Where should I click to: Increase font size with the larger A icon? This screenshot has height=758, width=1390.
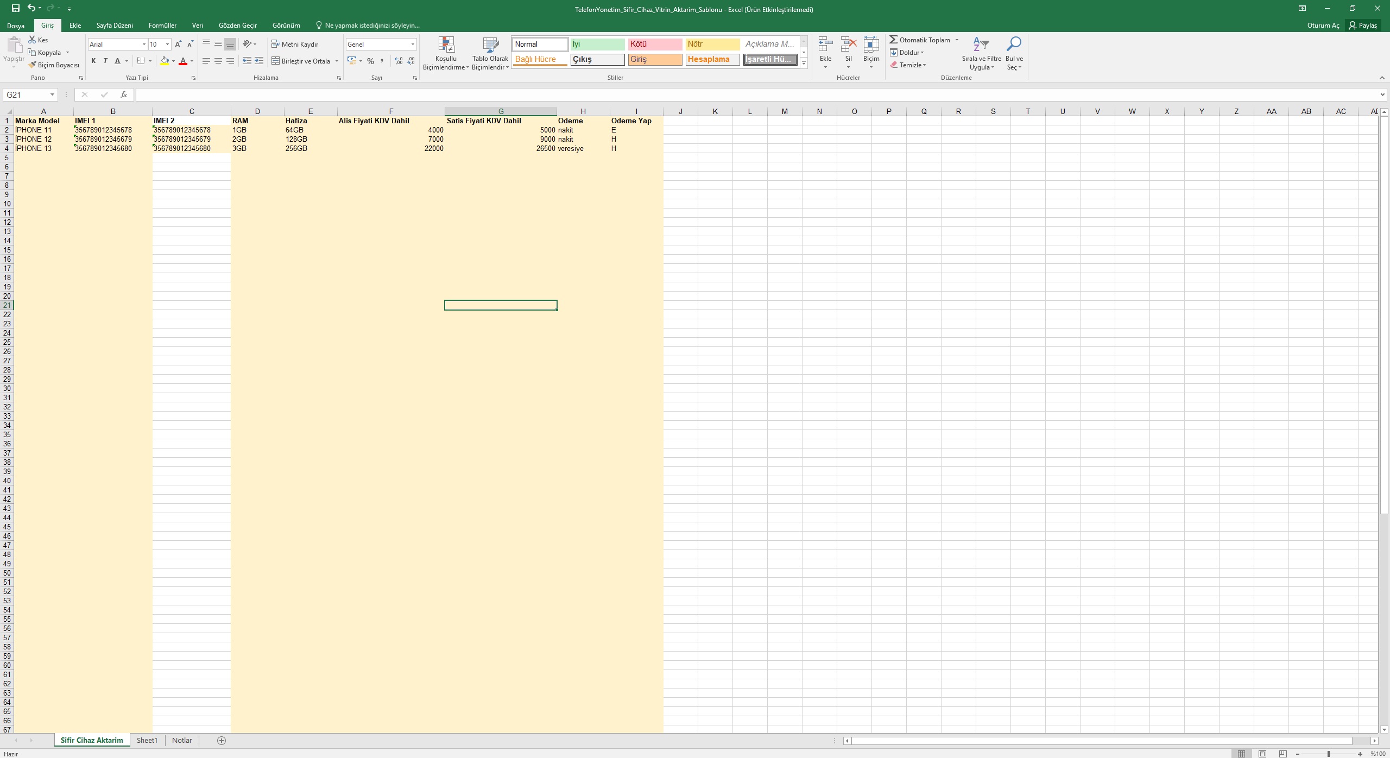(178, 44)
